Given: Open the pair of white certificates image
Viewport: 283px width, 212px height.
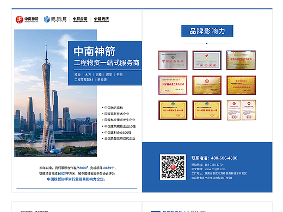Looking at the screenshot, I should [x=241, y=110].
